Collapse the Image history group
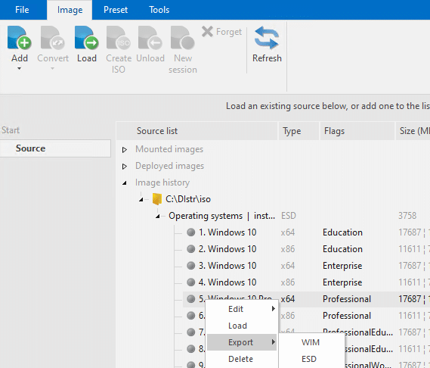Image resolution: width=430 pixels, height=368 pixels. (x=125, y=182)
